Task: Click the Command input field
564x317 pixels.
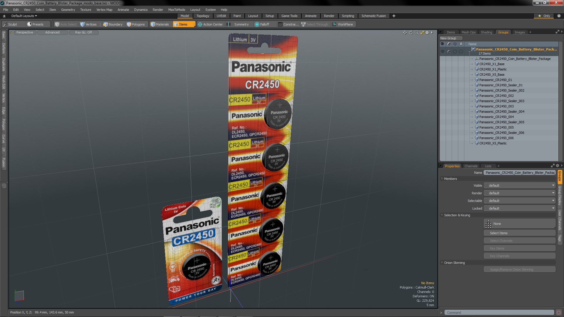Action: click(499, 313)
